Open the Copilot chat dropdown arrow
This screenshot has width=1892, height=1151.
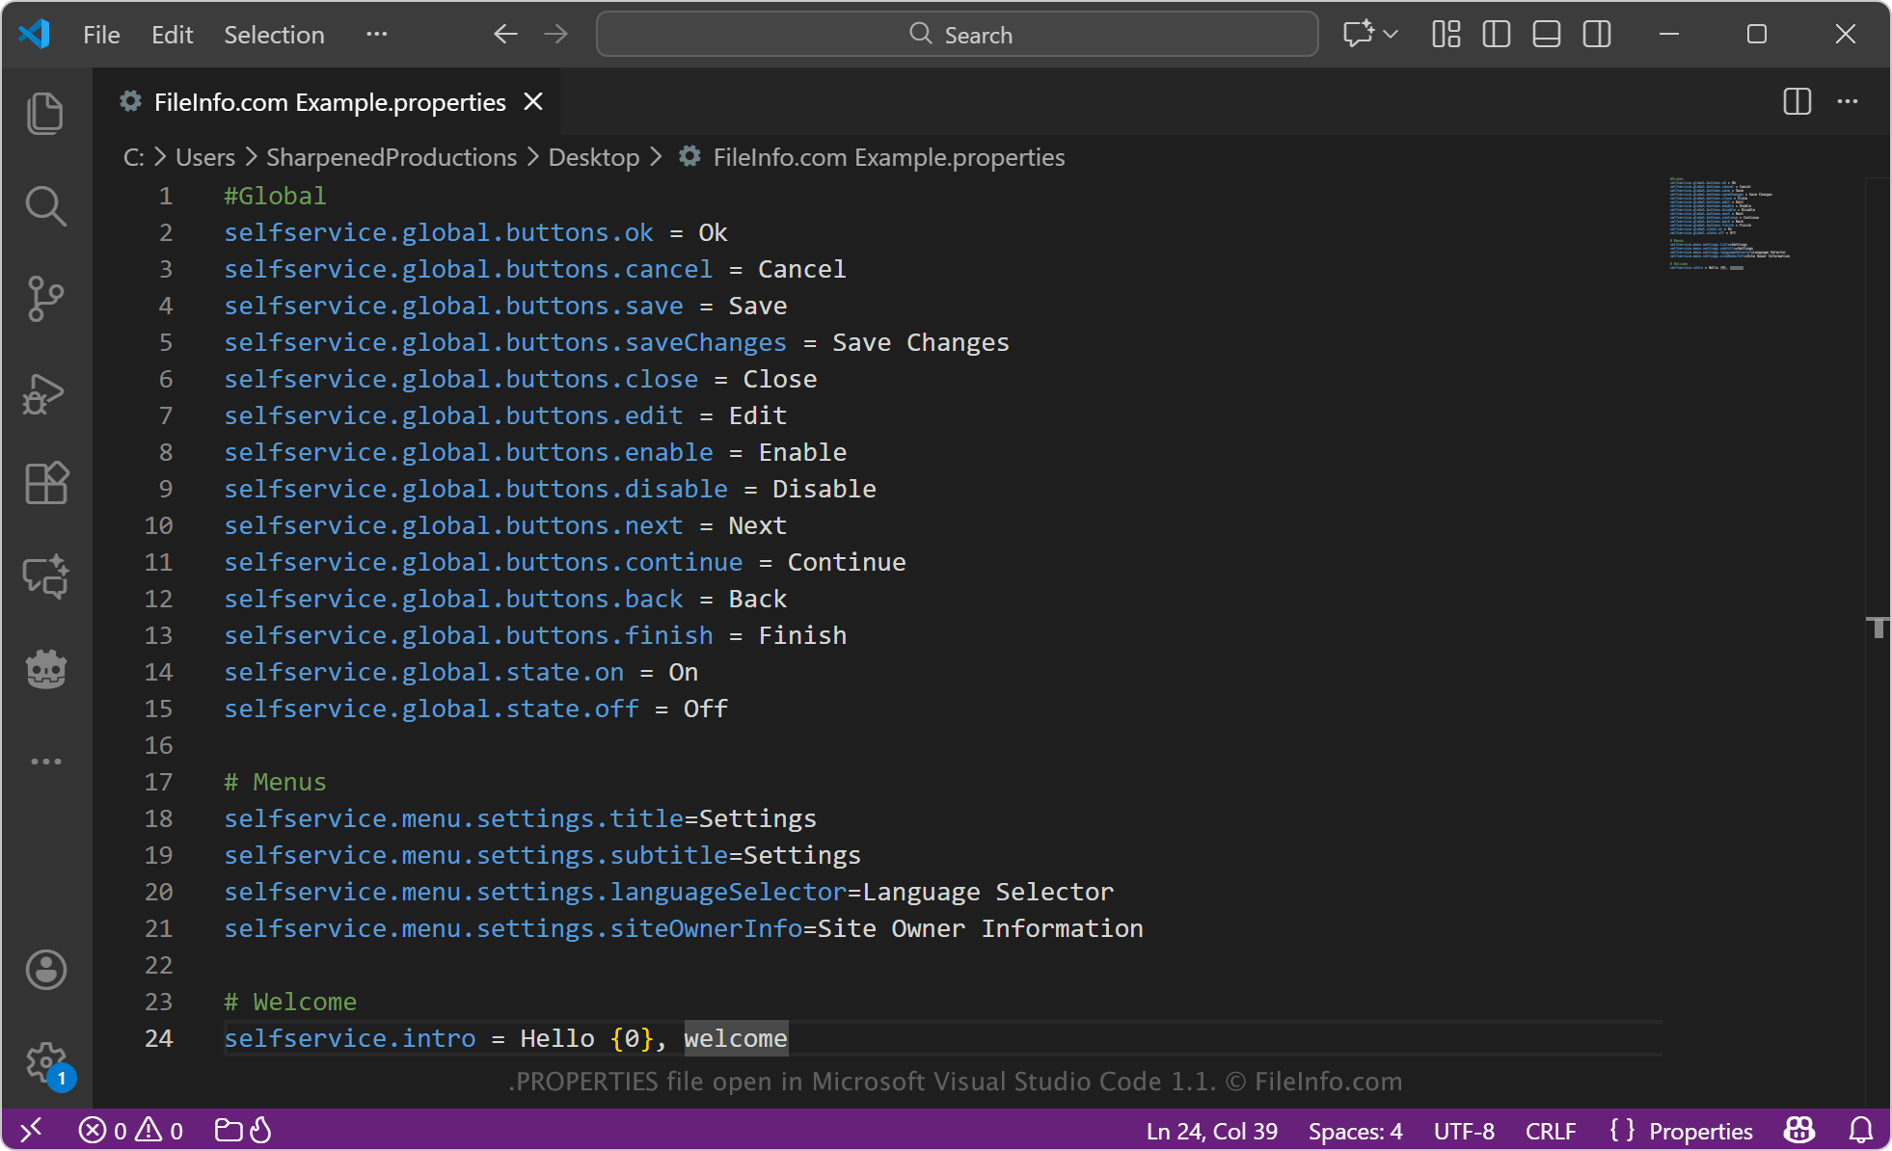1391,35
